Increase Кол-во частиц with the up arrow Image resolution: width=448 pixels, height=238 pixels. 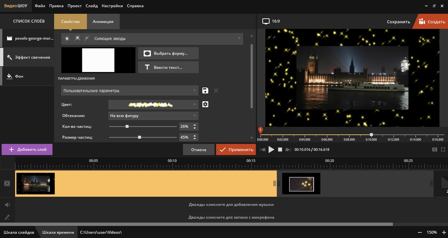coord(195,125)
